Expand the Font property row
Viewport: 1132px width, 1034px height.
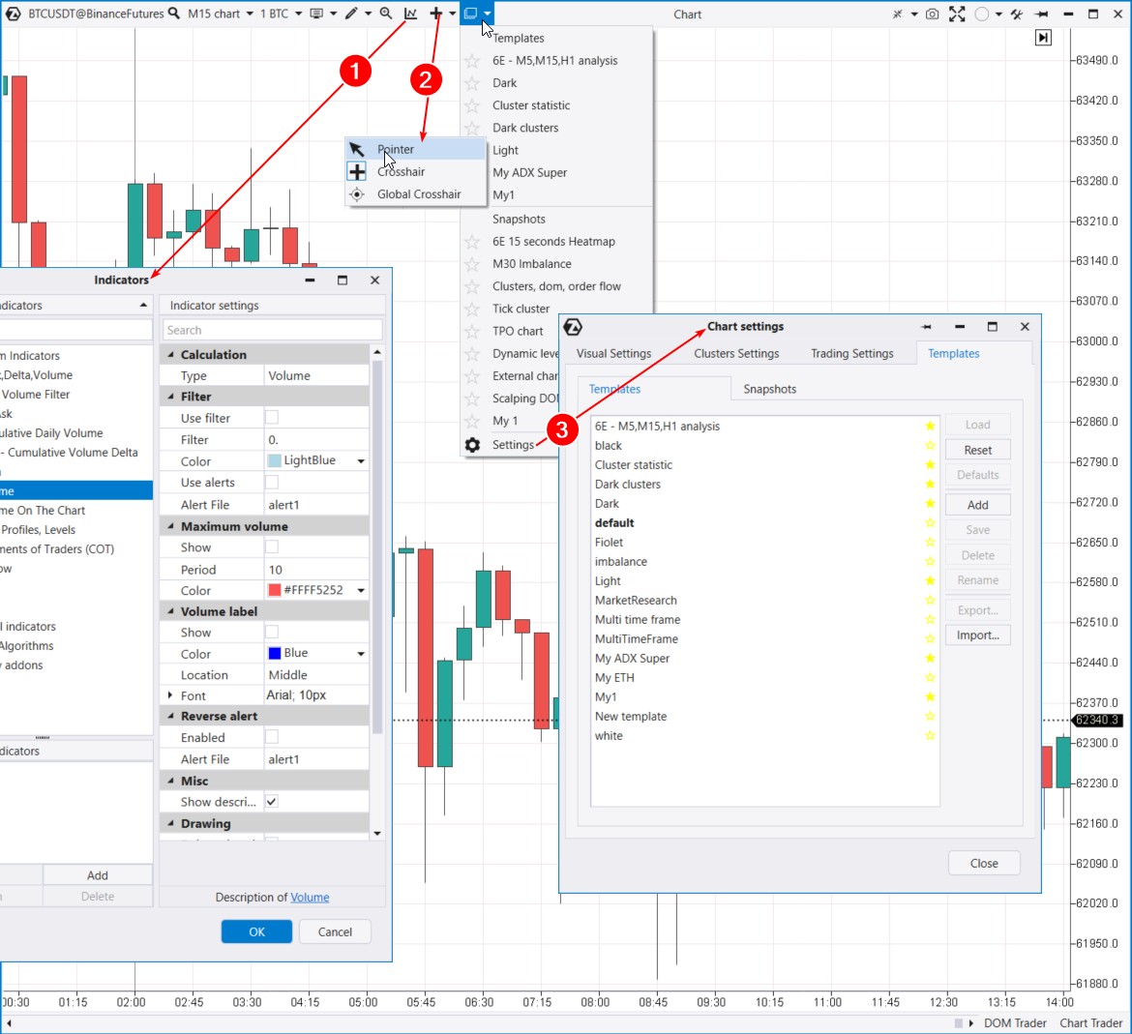pyautogui.click(x=170, y=695)
